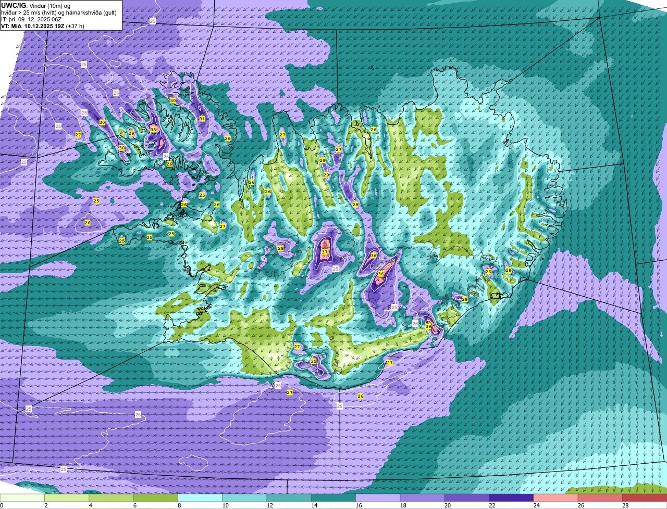Click the 22–24 m/s dark indigo legend swatch
Viewport: 667px width, 509px height.
511,498
